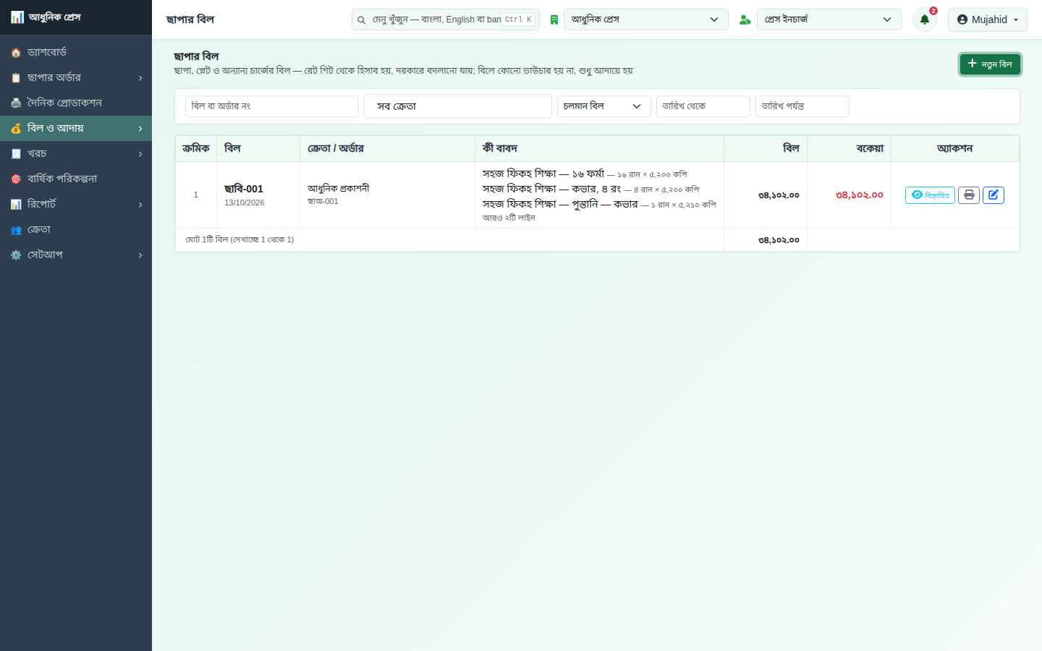Click the eye বিস্তারিত view button
1042x651 pixels.
(930, 195)
